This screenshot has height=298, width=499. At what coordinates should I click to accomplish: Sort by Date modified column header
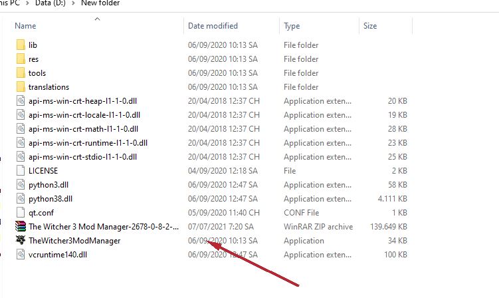pos(213,27)
